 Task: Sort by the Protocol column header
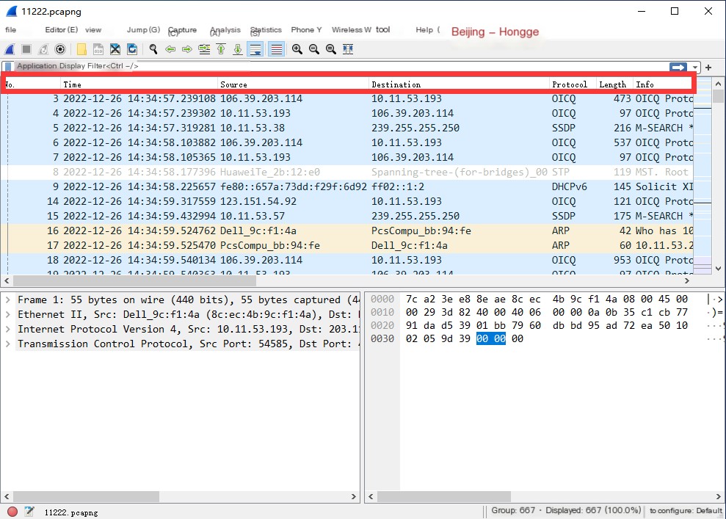573,84
